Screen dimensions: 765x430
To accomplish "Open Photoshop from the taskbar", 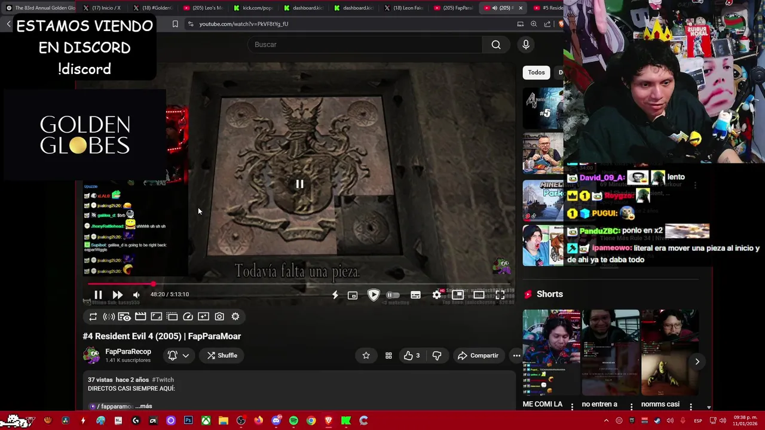I will tap(188, 421).
